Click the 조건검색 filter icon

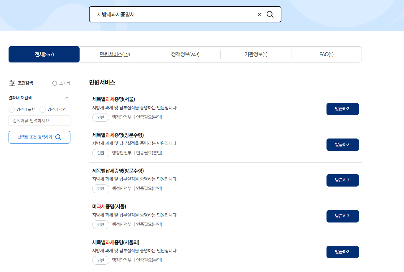12,83
